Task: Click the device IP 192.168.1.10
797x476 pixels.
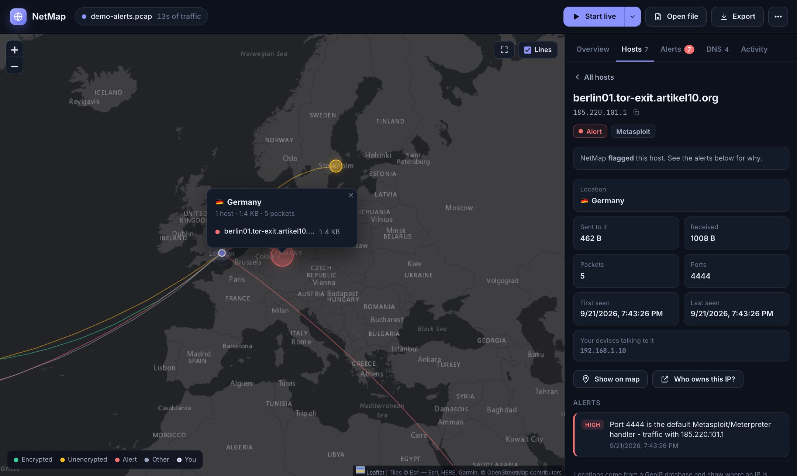Action: pos(603,351)
